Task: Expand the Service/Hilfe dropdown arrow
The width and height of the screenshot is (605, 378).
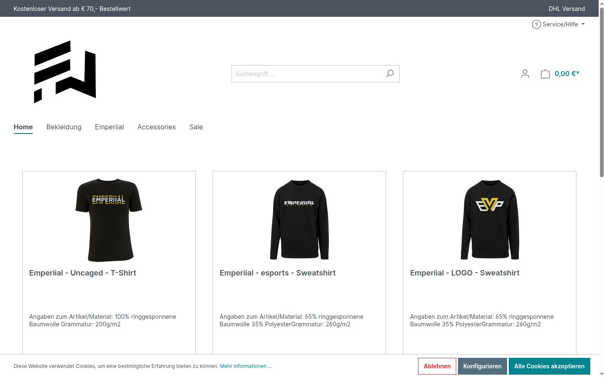Action: (x=583, y=24)
